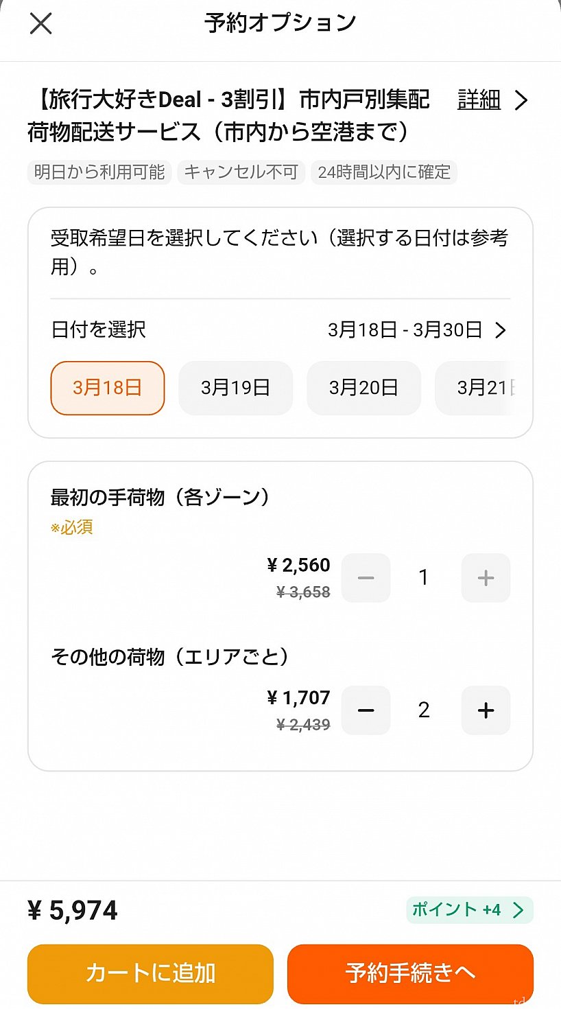This screenshot has width=561, height=1009.
Task: Choose 3月19日 as pickup date
Action: (x=235, y=388)
